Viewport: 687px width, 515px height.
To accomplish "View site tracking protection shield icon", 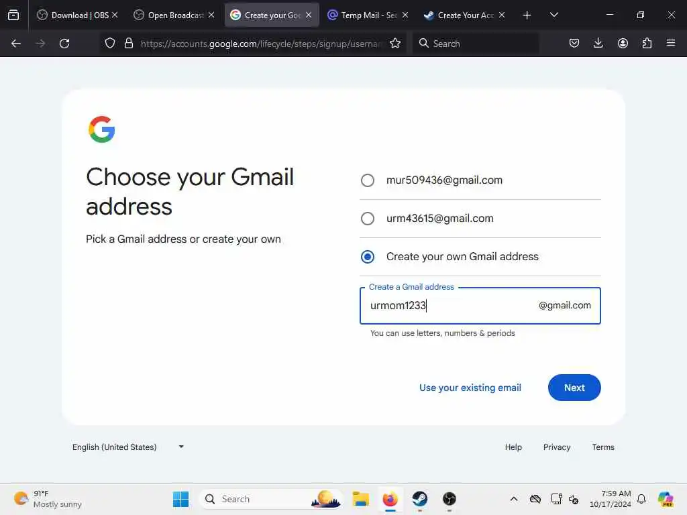I will point(110,44).
